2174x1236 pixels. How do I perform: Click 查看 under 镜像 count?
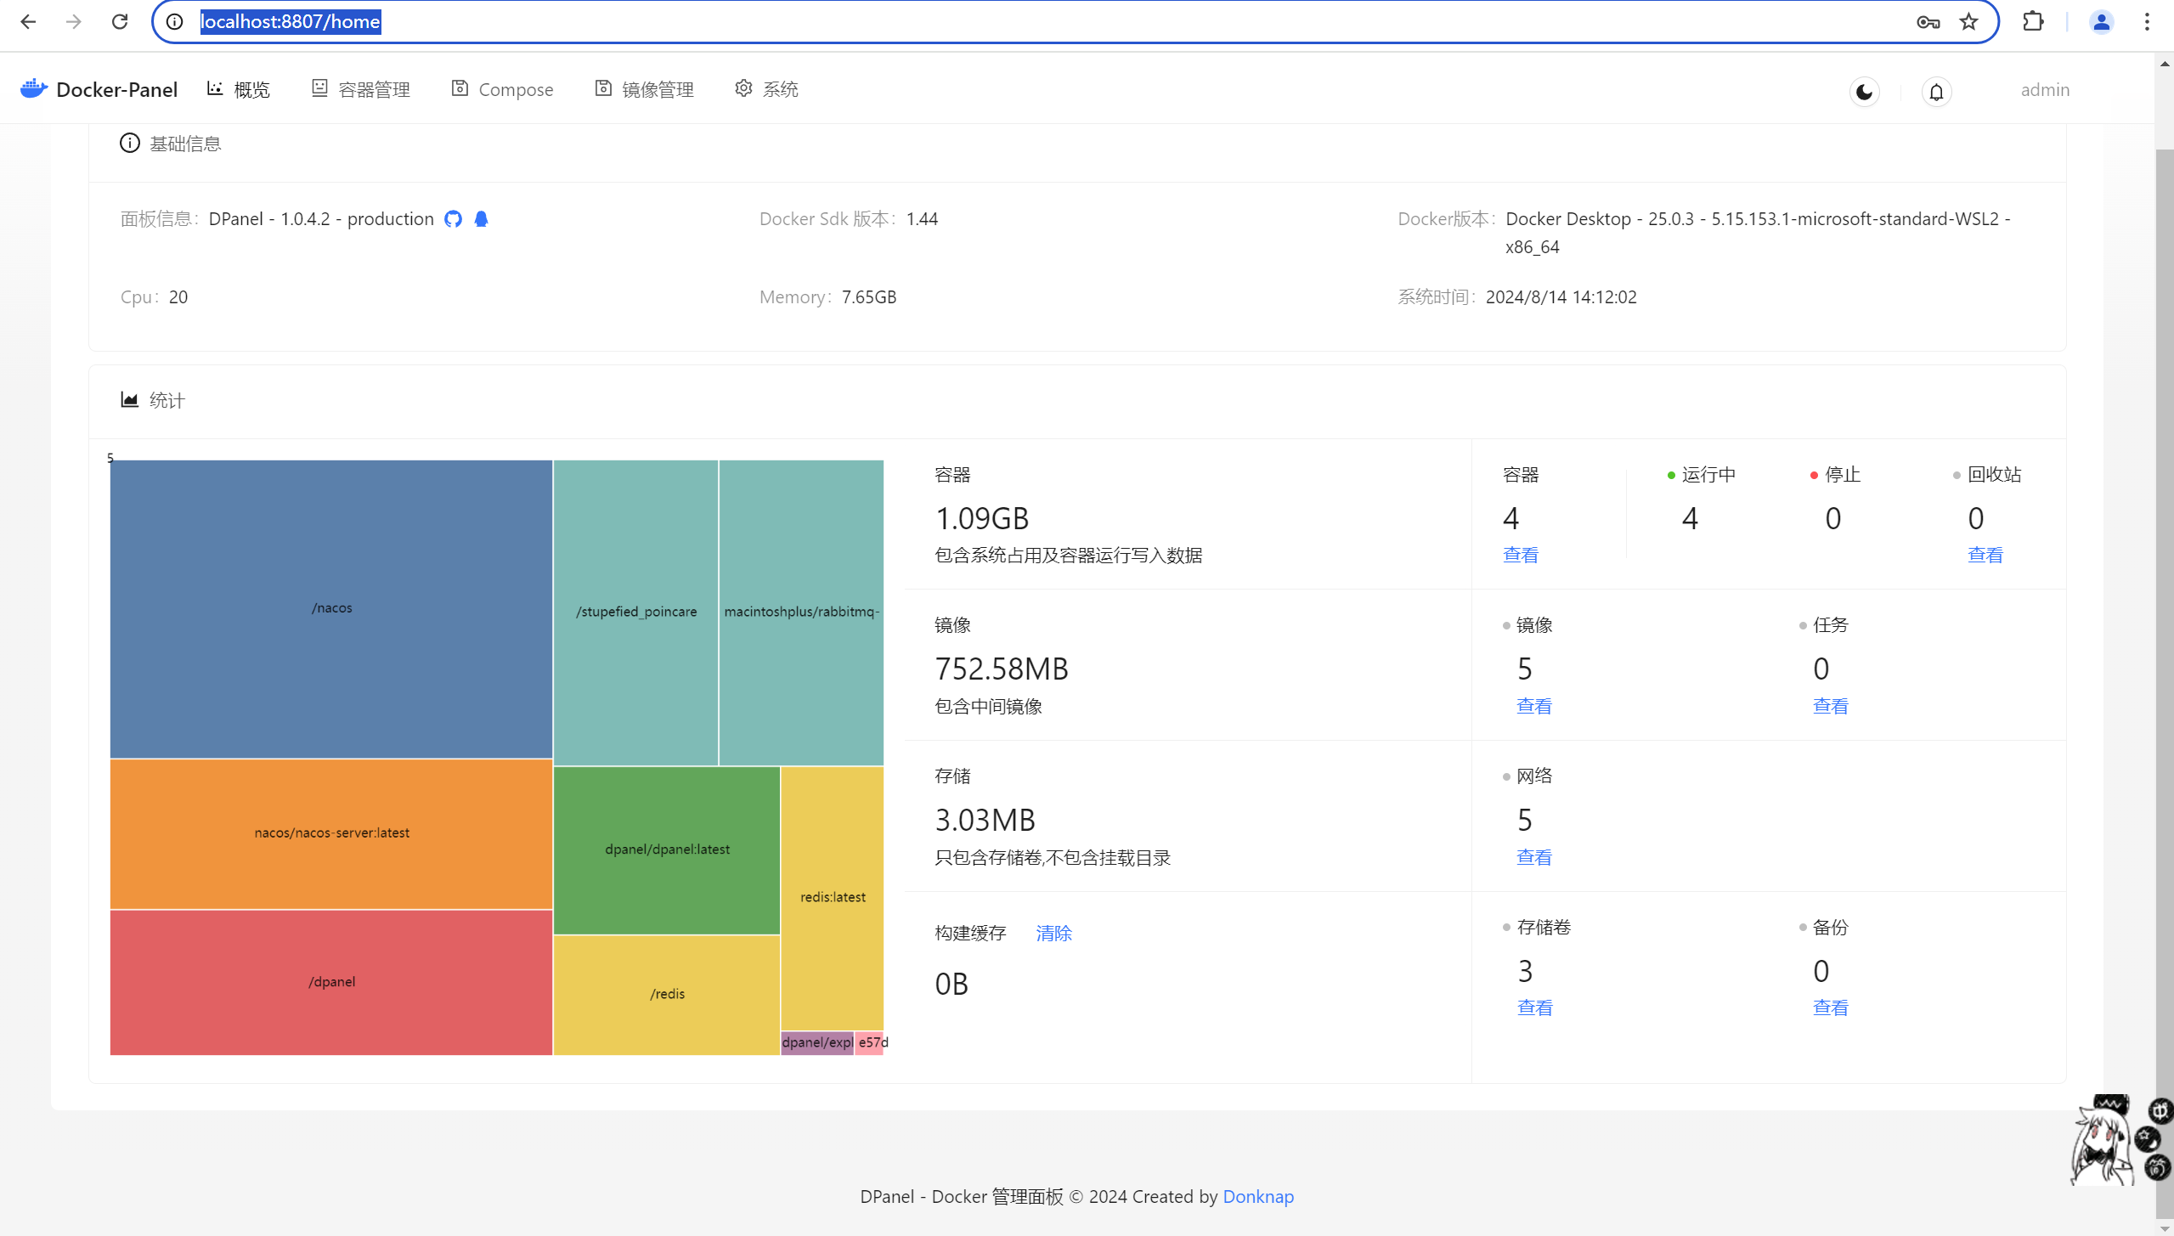point(1534,707)
